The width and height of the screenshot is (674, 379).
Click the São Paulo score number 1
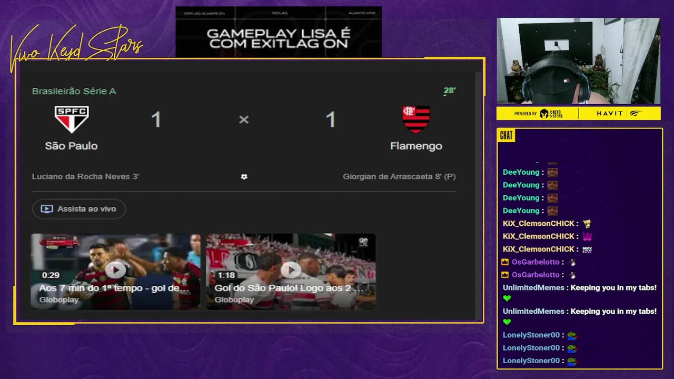(x=156, y=120)
